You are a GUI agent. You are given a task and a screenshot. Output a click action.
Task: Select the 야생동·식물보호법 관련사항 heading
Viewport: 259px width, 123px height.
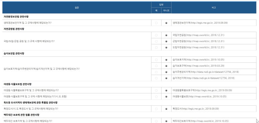[17, 84]
